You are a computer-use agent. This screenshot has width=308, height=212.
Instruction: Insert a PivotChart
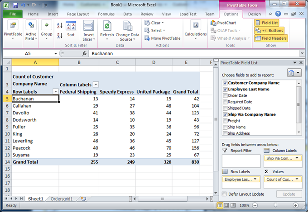223,23
